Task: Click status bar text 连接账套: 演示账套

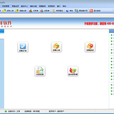Action: [x=32, y=111]
